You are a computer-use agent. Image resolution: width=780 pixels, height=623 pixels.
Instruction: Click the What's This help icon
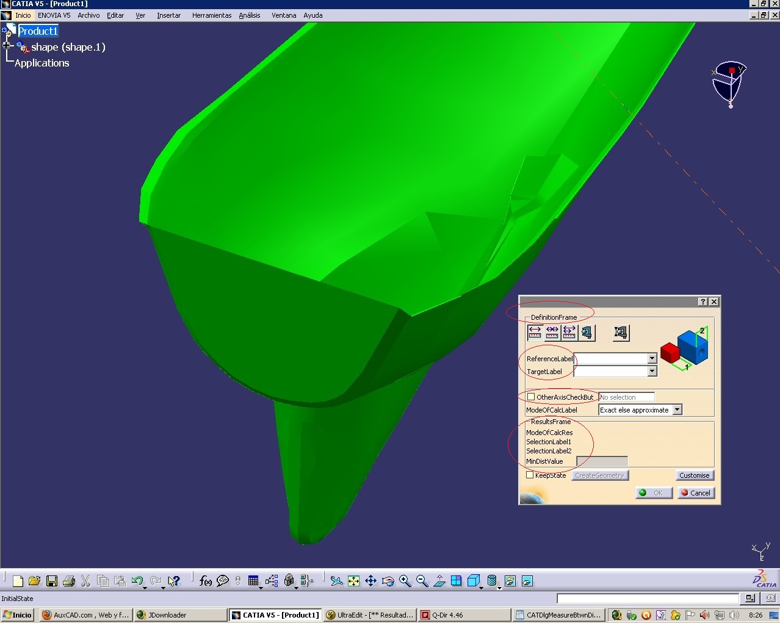coord(174,581)
